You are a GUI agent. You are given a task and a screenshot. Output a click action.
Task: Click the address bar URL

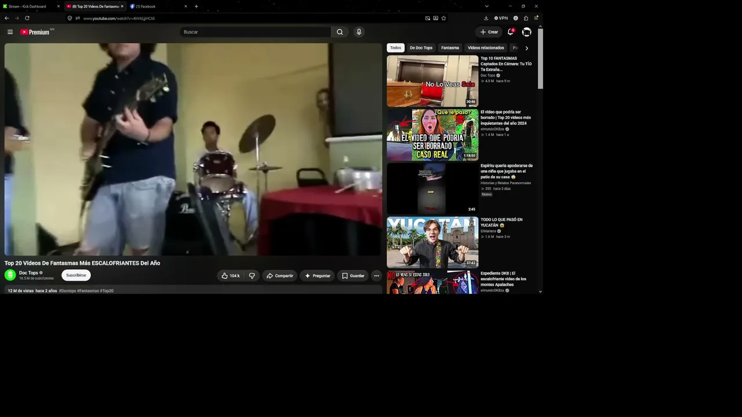point(119,18)
